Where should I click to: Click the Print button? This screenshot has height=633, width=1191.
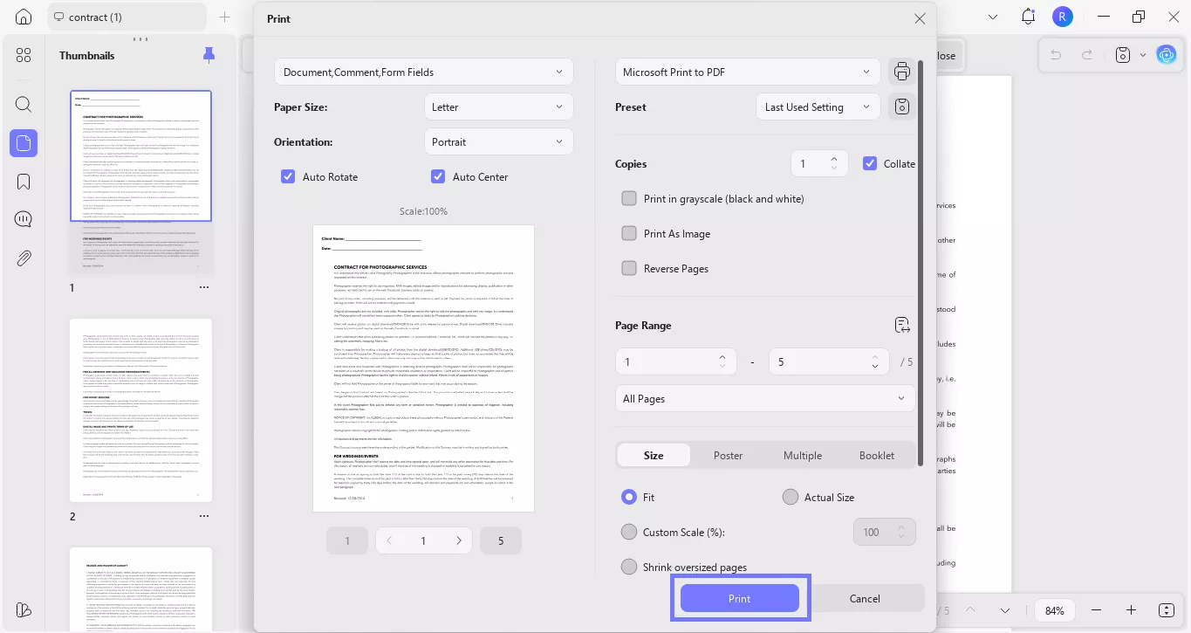coord(740,598)
